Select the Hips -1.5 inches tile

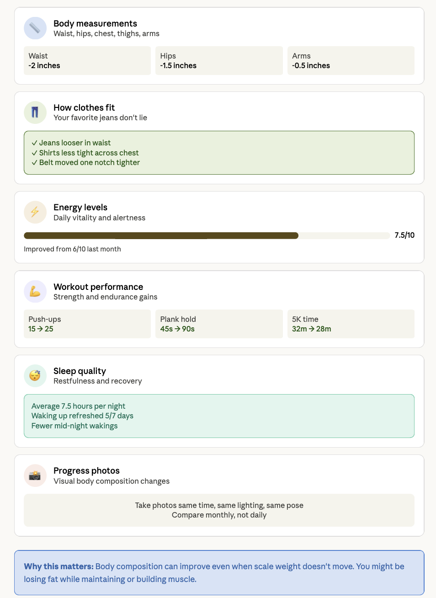[x=219, y=60]
